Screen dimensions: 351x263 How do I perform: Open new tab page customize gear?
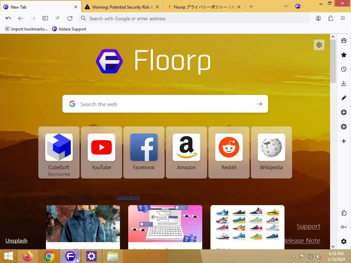pyautogui.click(x=319, y=45)
